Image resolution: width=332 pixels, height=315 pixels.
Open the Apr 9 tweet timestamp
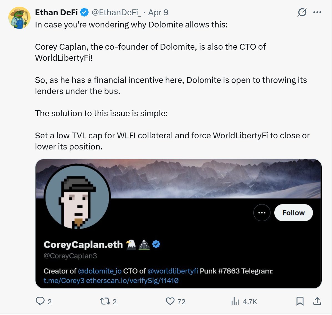pyautogui.click(x=158, y=12)
